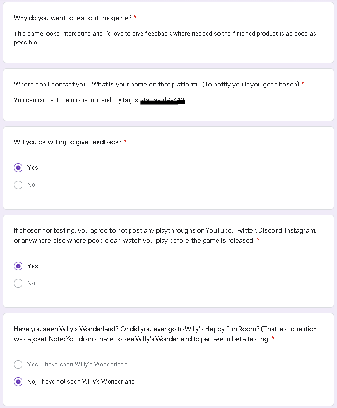Click the "Where can I contact you?" question text
The width and height of the screenshot is (337, 408).
coord(156,84)
